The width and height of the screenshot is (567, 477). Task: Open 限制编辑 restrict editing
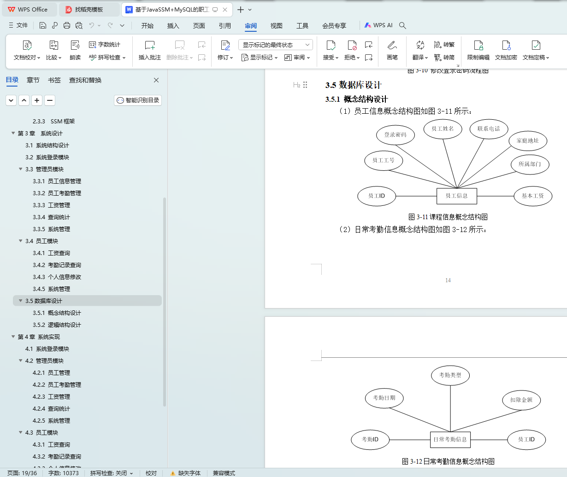[x=478, y=51]
